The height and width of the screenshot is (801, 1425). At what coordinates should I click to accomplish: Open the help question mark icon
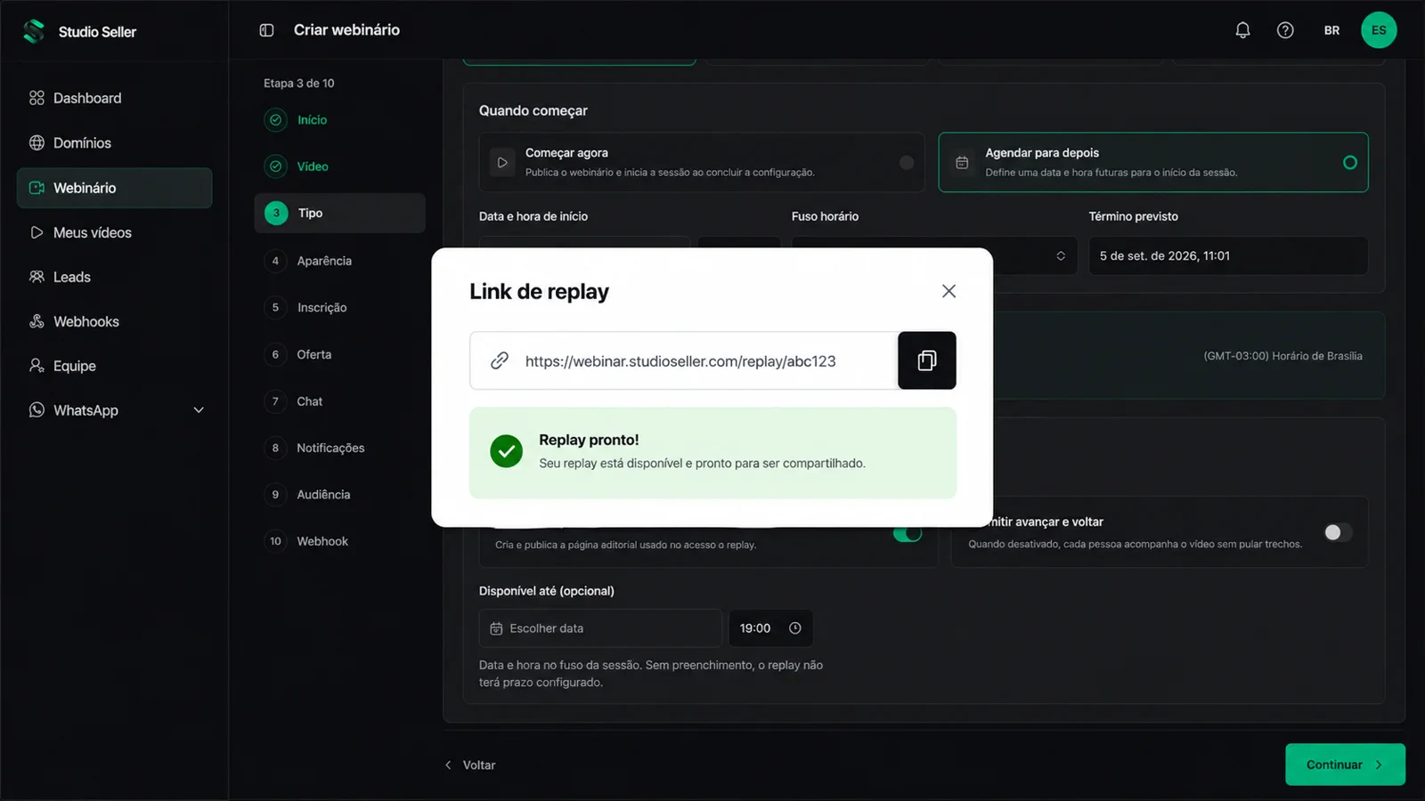click(1285, 30)
